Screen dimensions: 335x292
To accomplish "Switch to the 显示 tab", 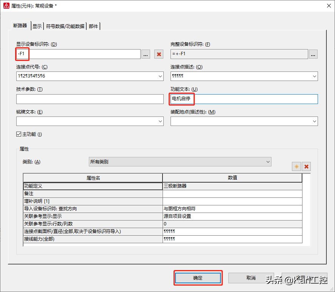I will coord(37,26).
